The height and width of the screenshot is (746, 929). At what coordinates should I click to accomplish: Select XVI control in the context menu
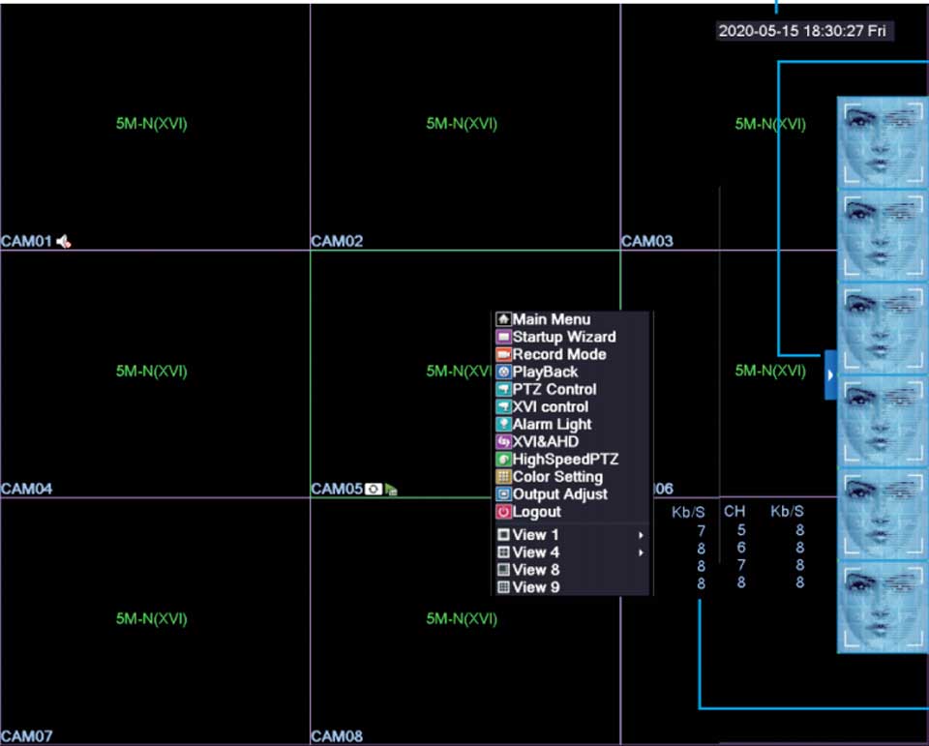coord(550,407)
